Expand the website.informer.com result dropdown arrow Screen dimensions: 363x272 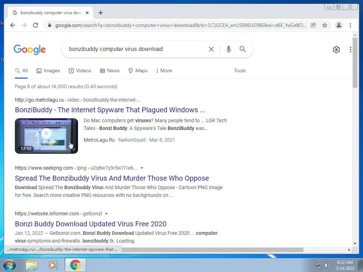coord(106,214)
